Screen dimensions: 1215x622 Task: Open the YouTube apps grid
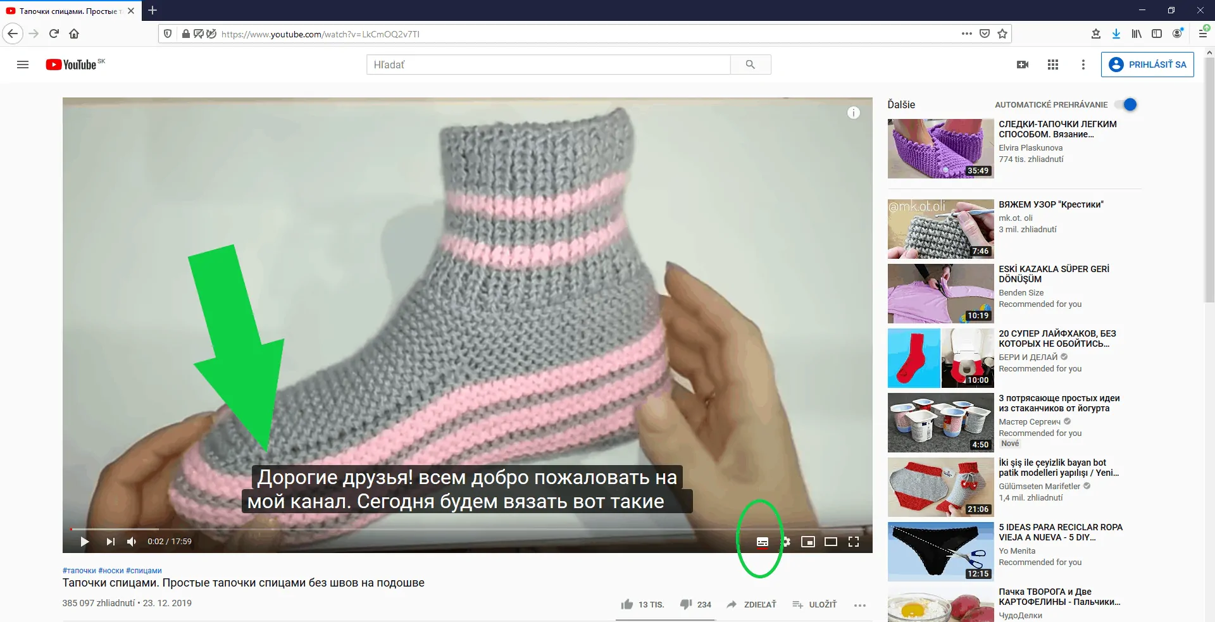click(1052, 65)
